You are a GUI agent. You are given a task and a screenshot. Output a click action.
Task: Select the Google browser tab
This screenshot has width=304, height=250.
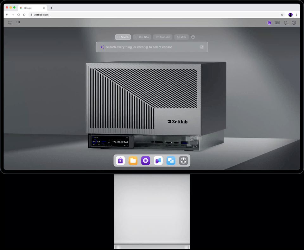(32, 8)
